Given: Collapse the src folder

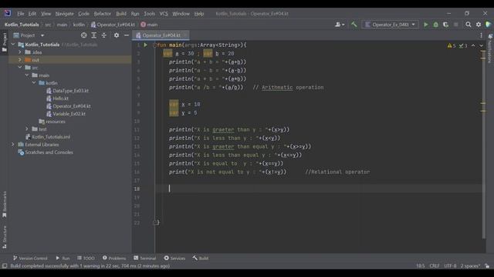Looking at the screenshot, I should point(20,68).
